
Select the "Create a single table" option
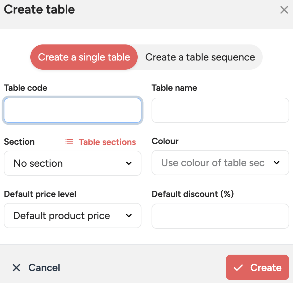point(84,57)
